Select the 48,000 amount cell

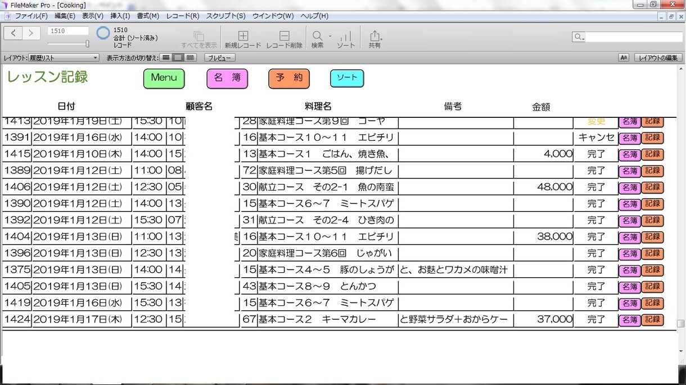click(x=544, y=187)
